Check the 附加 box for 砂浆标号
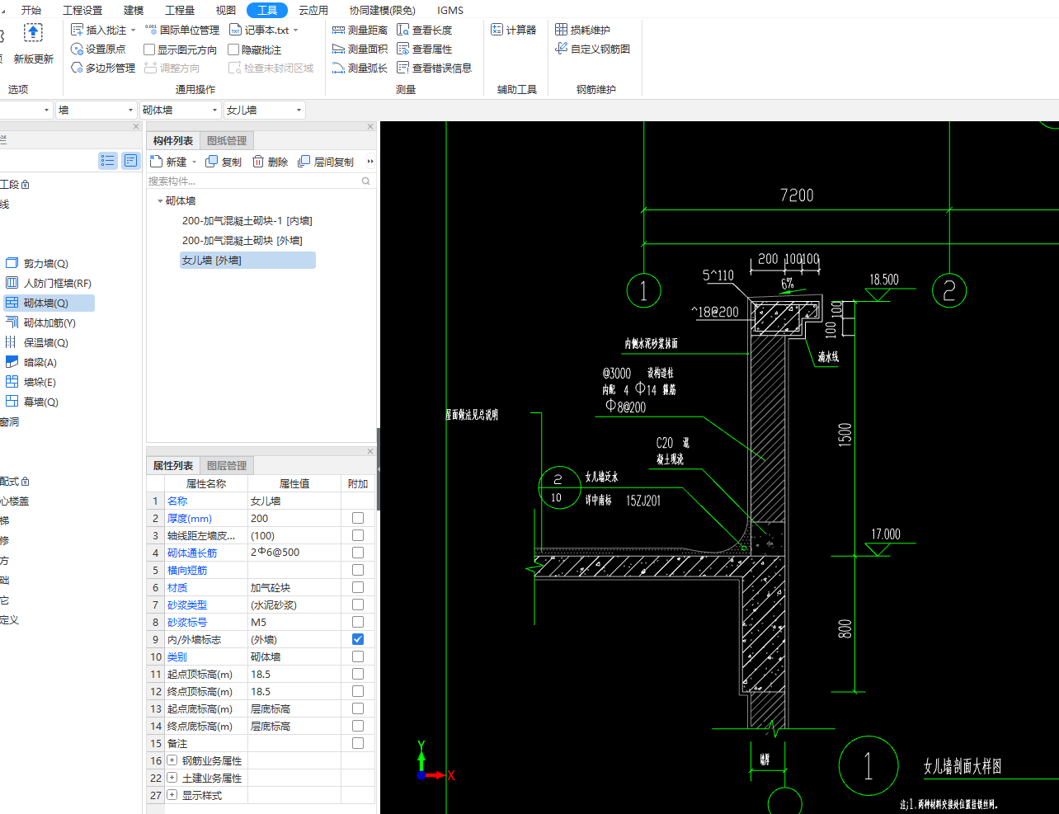Image resolution: width=1059 pixels, height=814 pixels. 358,622
